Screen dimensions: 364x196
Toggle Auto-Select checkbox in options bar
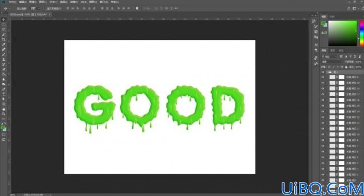(14, 8)
